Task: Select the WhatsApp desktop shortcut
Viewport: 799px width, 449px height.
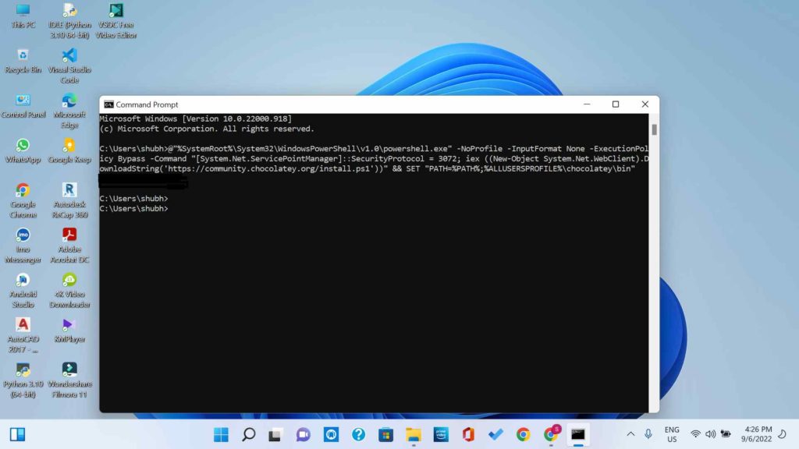Action: tap(23, 150)
